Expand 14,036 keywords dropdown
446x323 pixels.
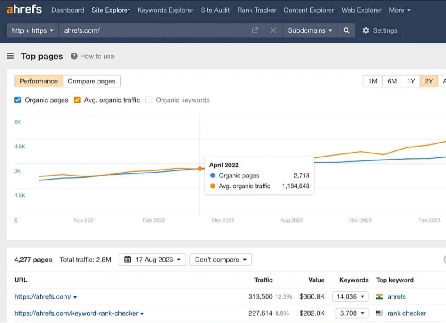click(x=350, y=296)
